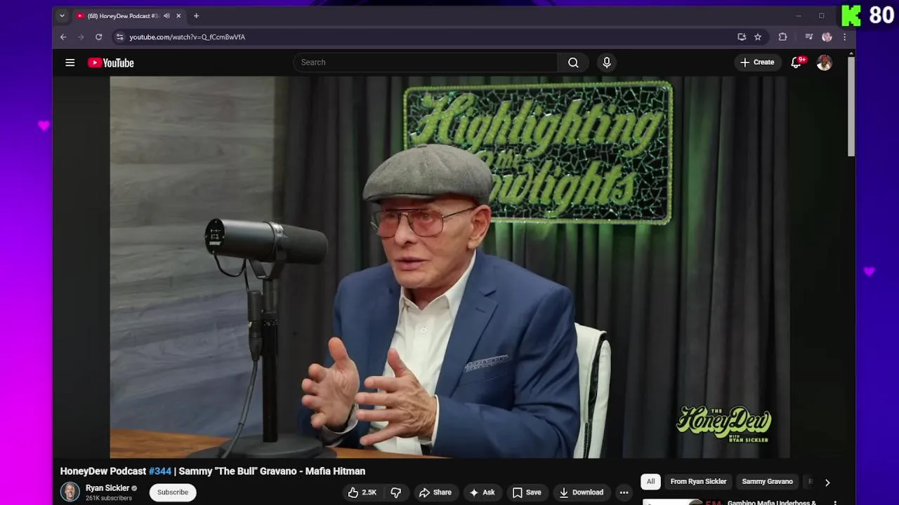Go back with browser back arrow
This screenshot has width=899, height=505.
click(63, 36)
